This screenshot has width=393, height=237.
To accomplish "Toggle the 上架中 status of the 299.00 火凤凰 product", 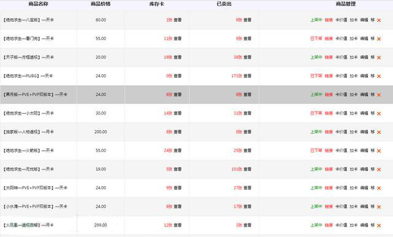I will click(x=316, y=225).
